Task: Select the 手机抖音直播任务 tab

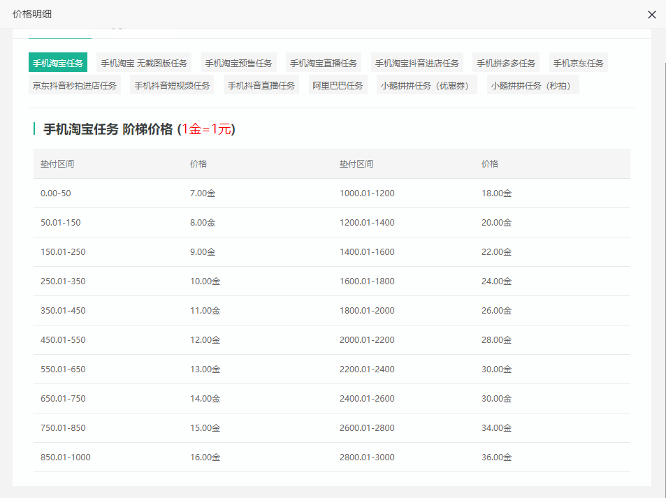Action: 261,85
